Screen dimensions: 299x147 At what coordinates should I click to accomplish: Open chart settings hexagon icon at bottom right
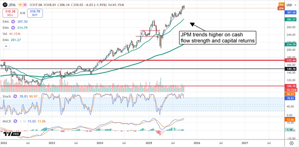pos(291,143)
